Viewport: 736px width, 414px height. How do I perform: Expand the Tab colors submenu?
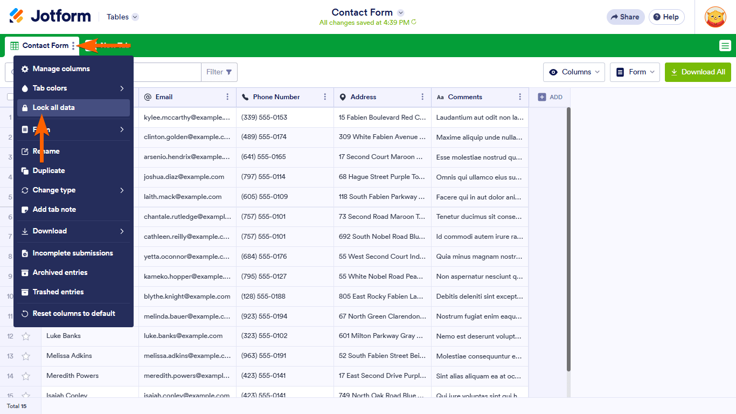73,88
